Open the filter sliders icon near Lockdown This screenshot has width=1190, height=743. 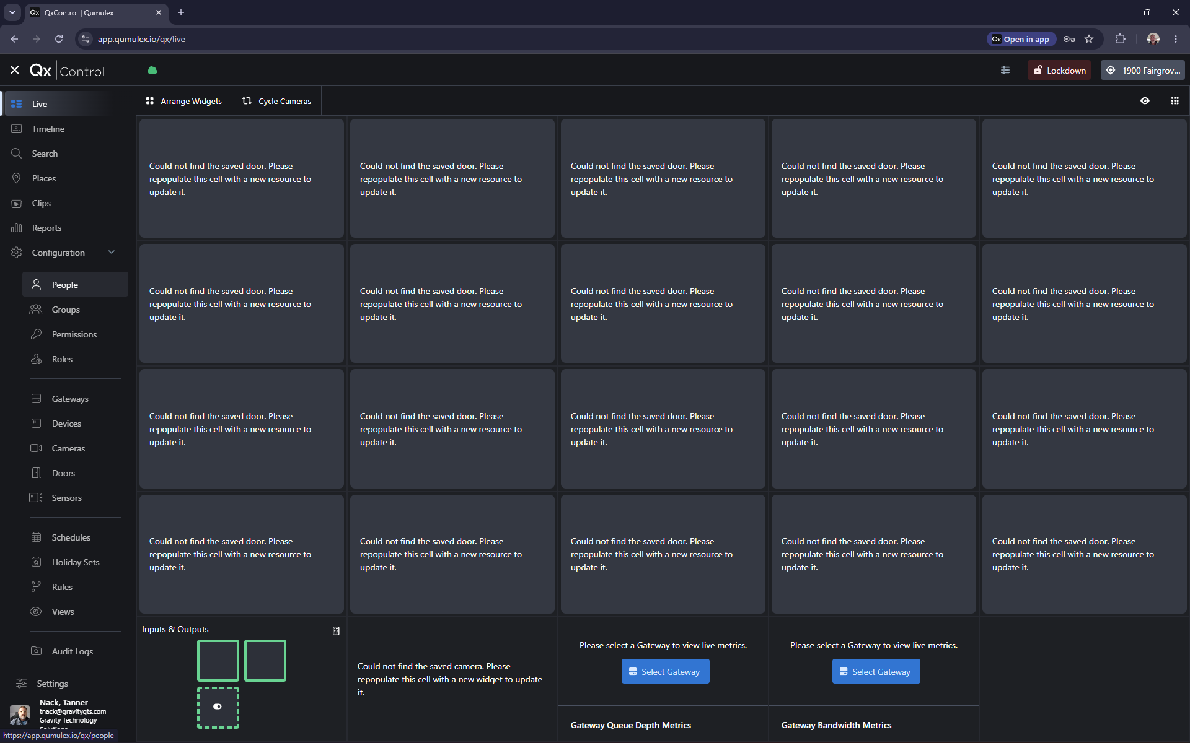pyautogui.click(x=1005, y=71)
